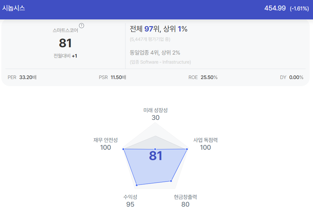Select the smart score value 81 at top
This screenshot has width=313, height=213.
coord(65,43)
